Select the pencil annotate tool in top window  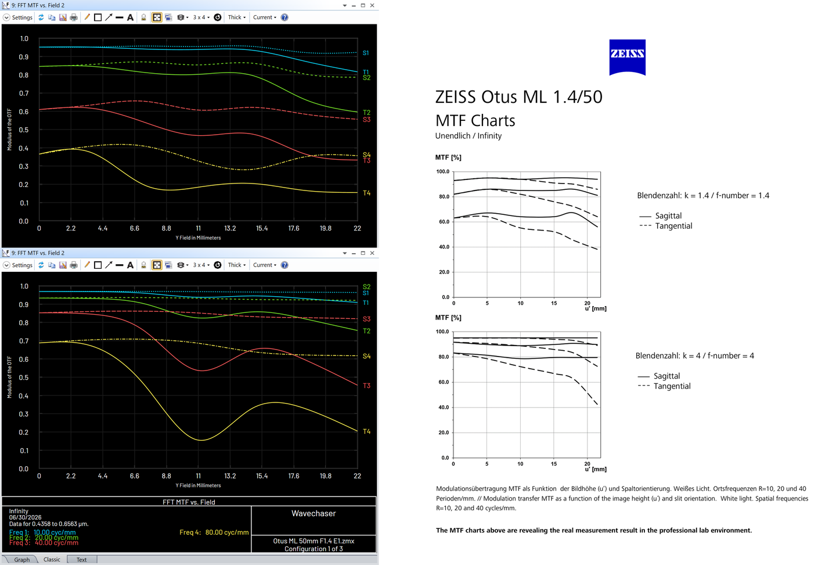pyautogui.click(x=87, y=17)
